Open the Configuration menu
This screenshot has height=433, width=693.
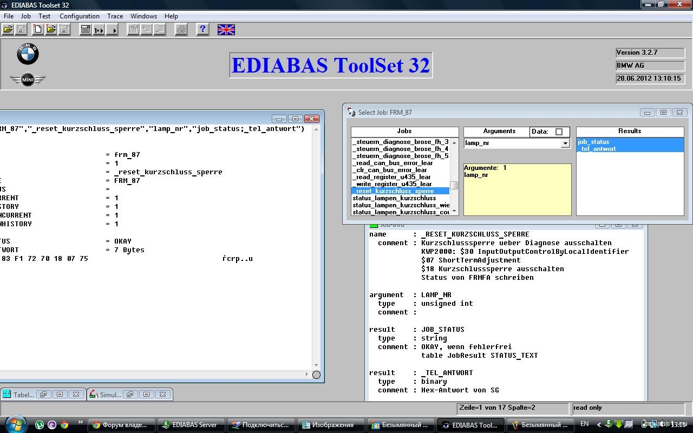point(79,16)
